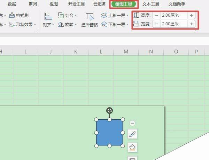Click the bottom-right resize handle of square
Screen dimensions: 209x160
coord(123,146)
